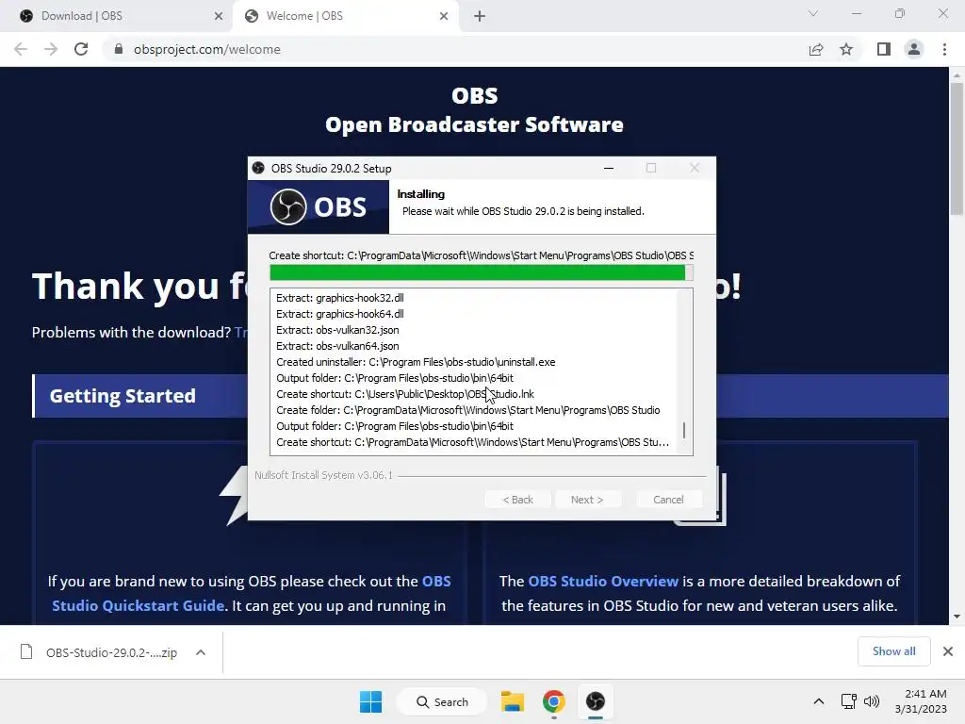
Task: Select log line 'Extract: graphics-hook32.dll'
Action: [339, 298]
